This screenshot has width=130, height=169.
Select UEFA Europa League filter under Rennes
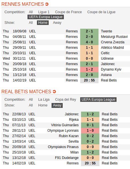[x=46, y=17]
